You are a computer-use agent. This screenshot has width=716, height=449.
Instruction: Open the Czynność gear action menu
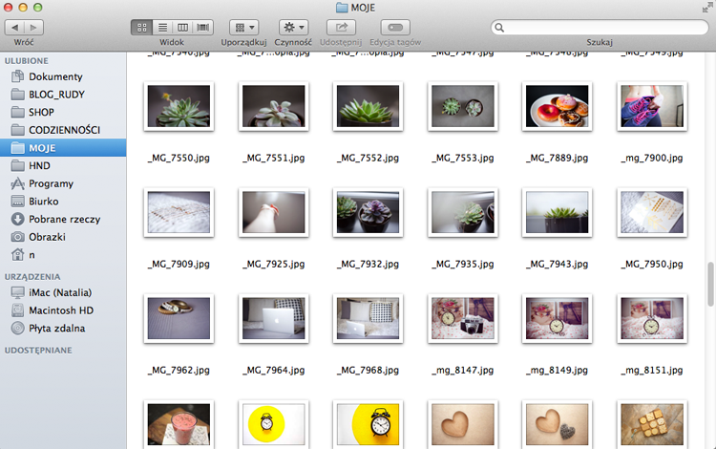pyautogui.click(x=294, y=28)
